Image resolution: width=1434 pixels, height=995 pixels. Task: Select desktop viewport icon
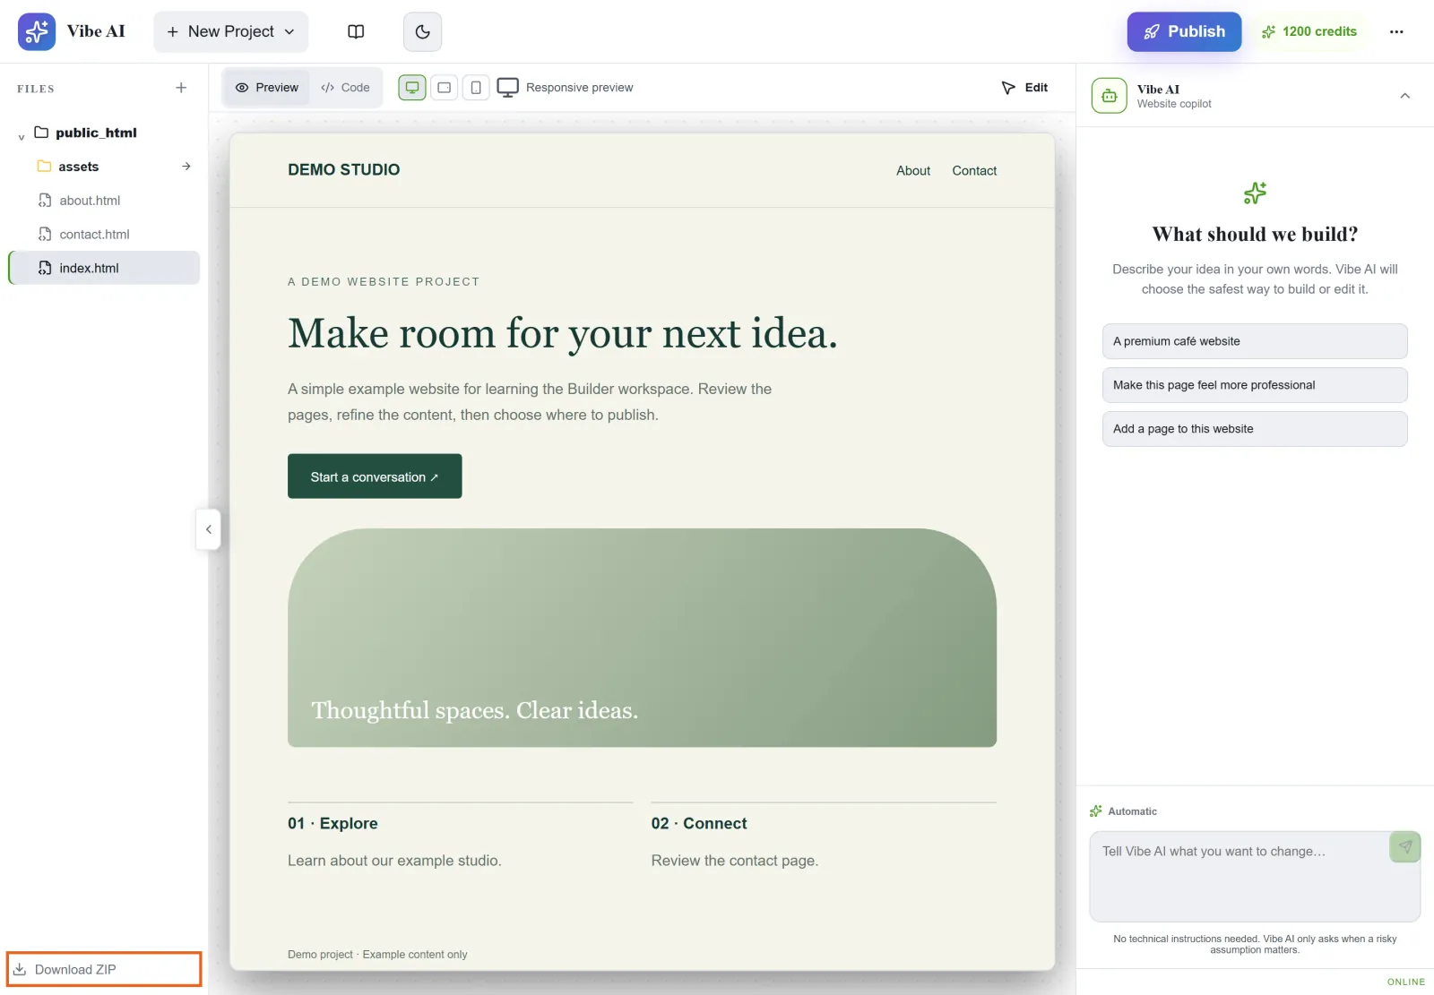[x=412, y=88]
